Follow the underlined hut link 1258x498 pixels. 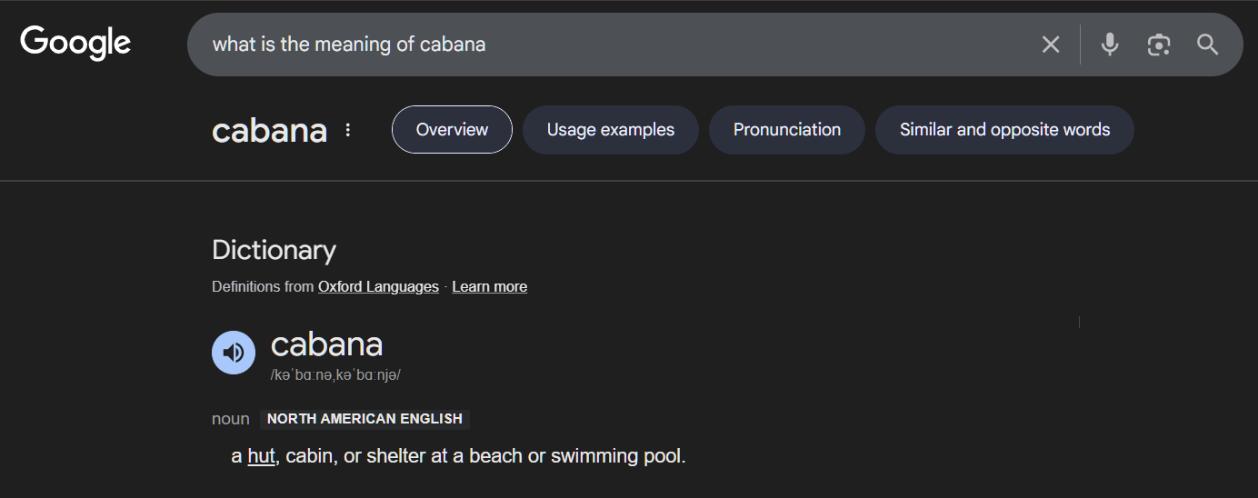tap(261, 456)
